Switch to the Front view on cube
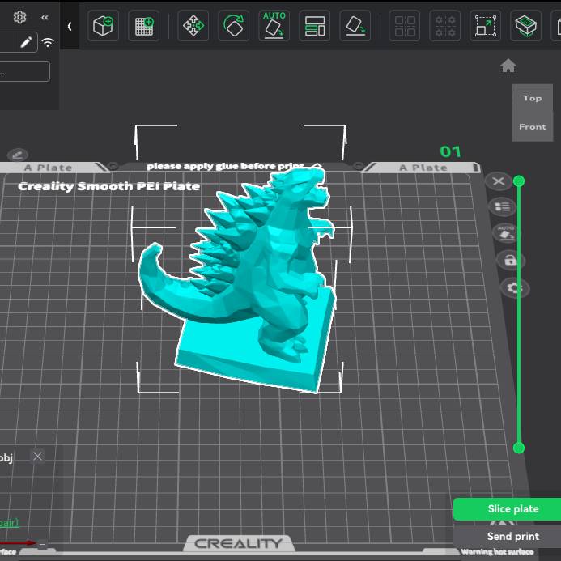 coord(532,126)
